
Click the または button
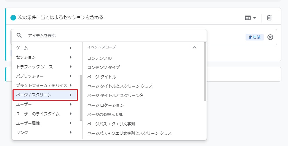[x=254, y=37]
